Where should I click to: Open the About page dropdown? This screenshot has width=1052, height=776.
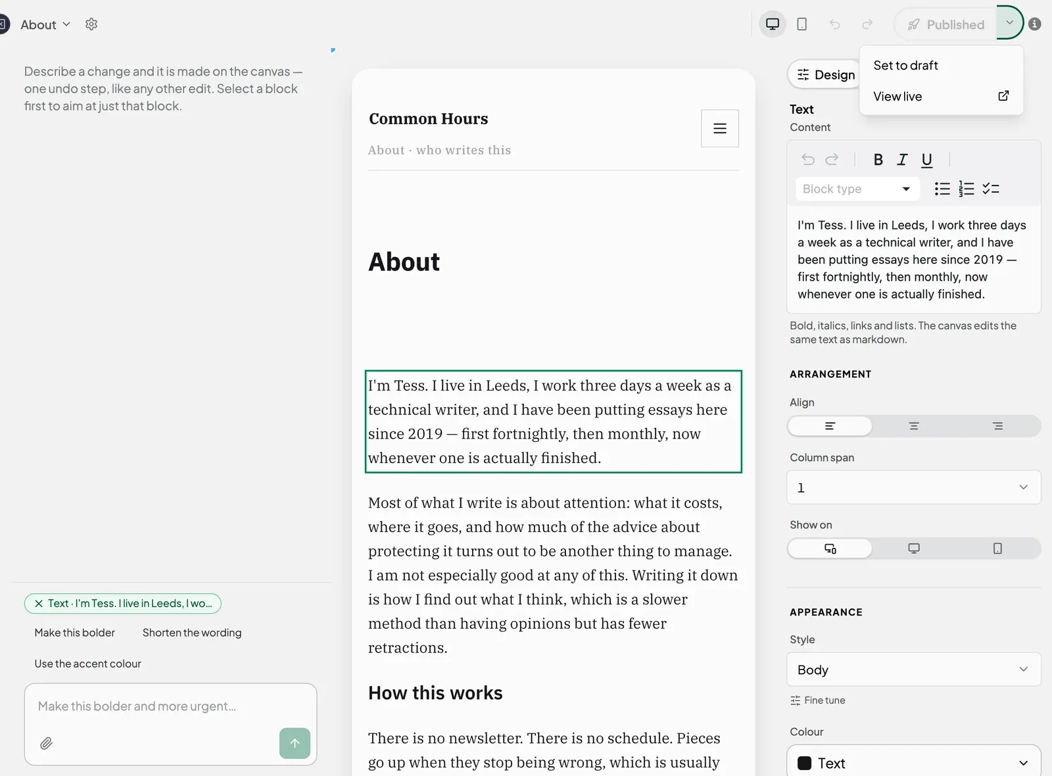[x=45, y=24]
